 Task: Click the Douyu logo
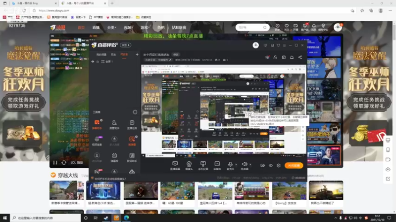(58, 28)
